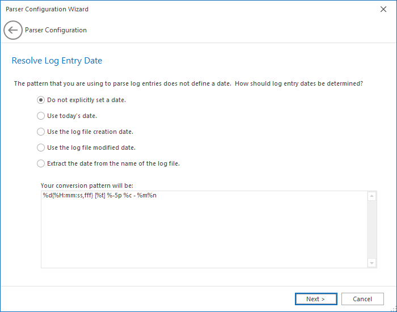The height and width of the screenshot is (312, 397).
Task: Click the scroll down arrow of pattern box
Action: pos(372,263)
